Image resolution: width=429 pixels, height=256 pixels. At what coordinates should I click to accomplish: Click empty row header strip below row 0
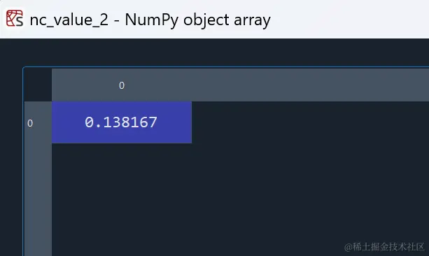click(38, 199)
